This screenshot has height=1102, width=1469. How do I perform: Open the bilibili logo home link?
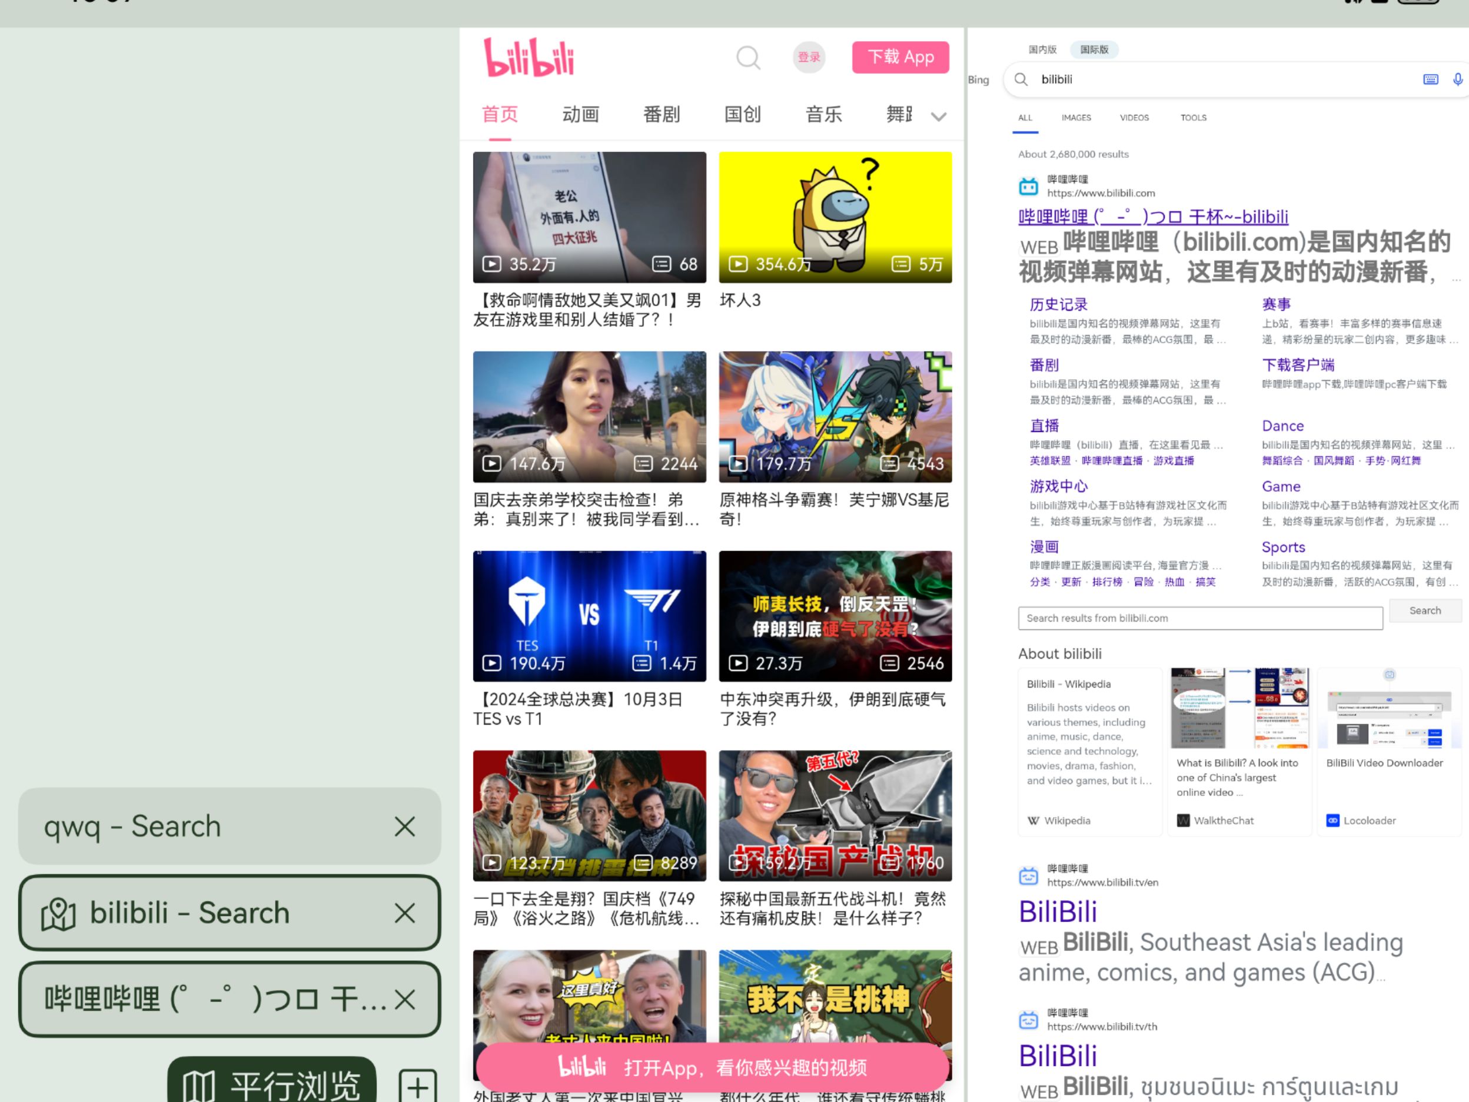click(529, 57)
